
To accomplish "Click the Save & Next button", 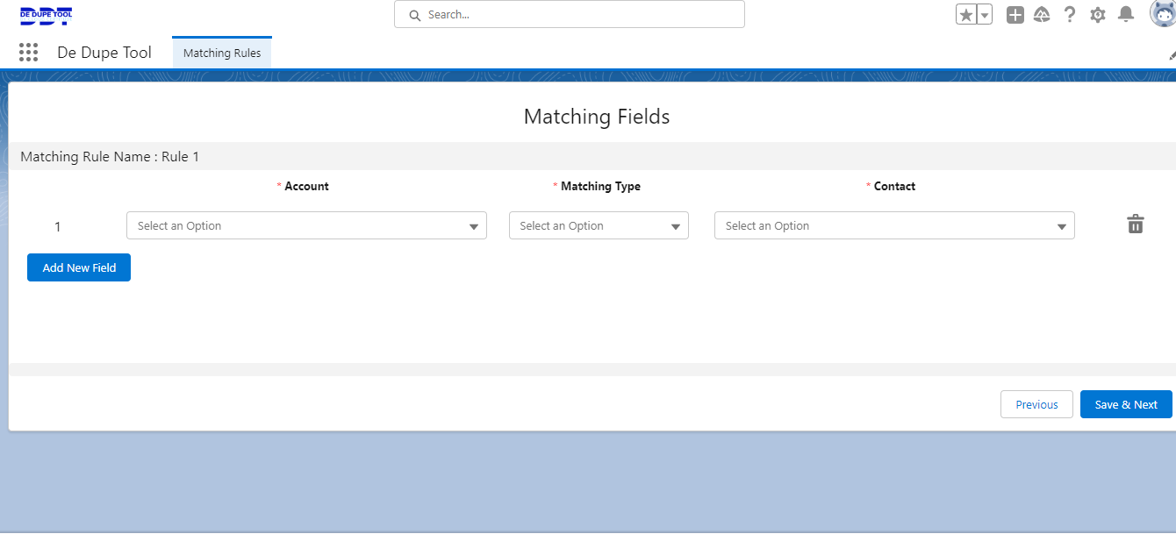I will tap(1126, 404).
